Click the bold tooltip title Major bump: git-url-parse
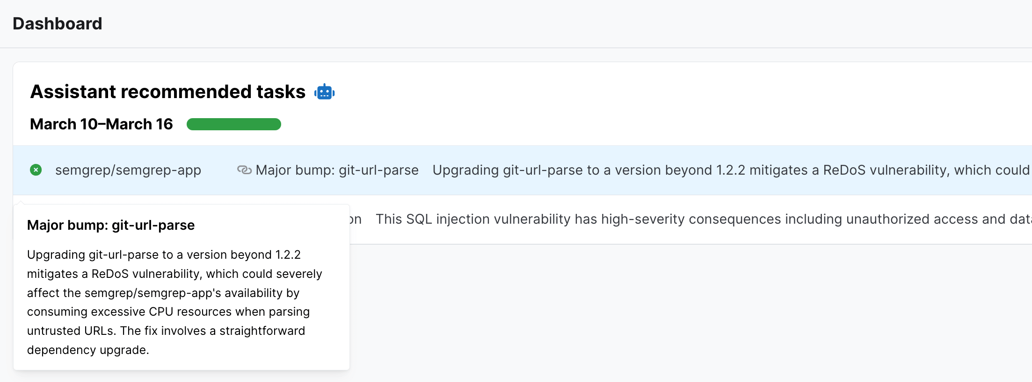Image resolution: width=1032 pixels, height=382 pixels. click(110, 225)
